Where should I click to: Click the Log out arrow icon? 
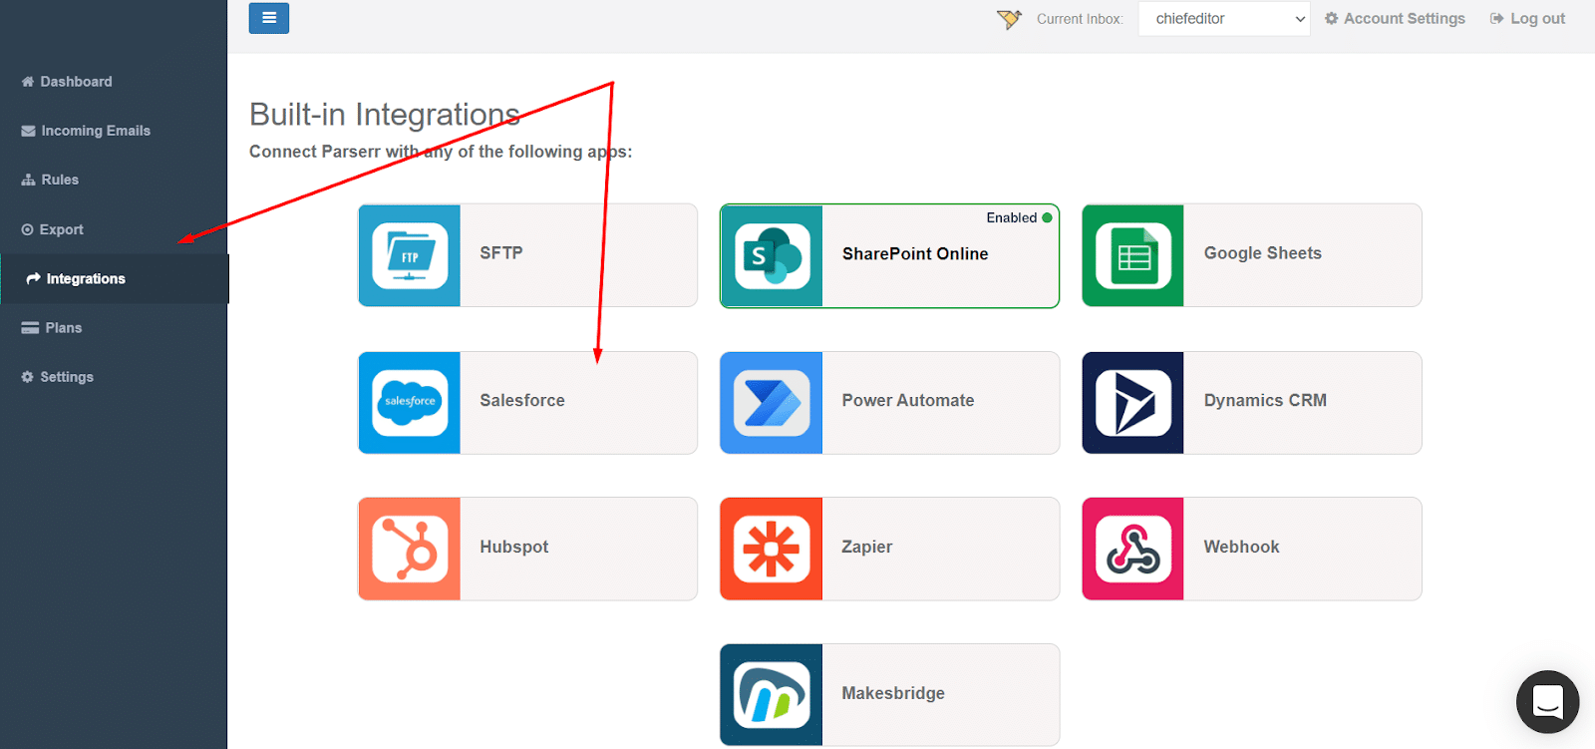click(1496, 18)
